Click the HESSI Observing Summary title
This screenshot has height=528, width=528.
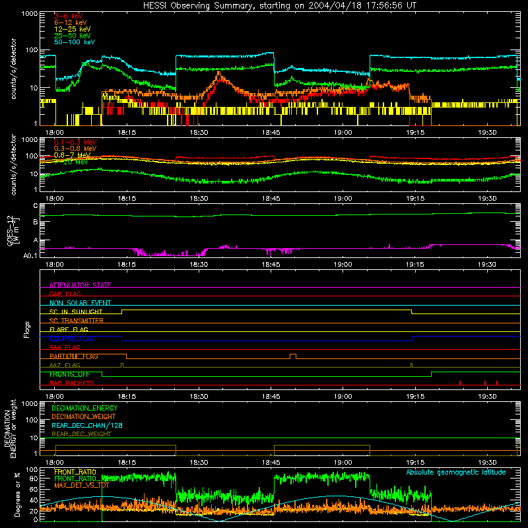[280, 6]
